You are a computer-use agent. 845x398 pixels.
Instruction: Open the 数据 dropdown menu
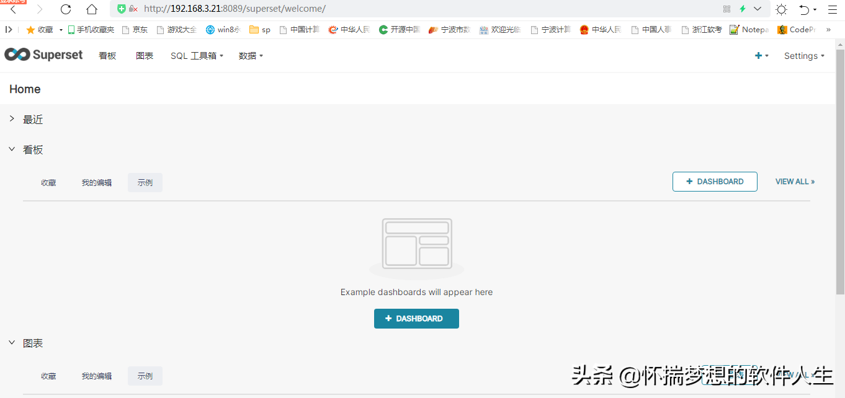pos(251,56)
